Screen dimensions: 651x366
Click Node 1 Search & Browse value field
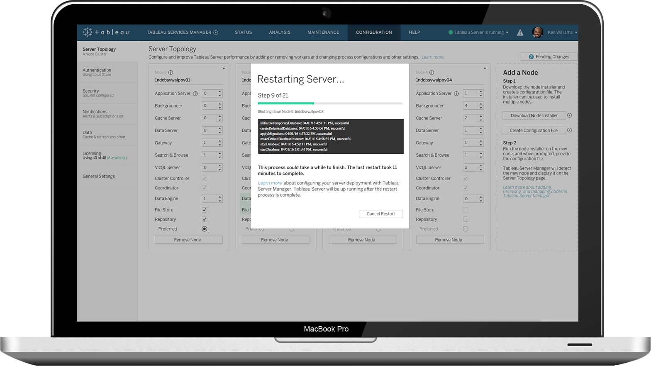tap(210, 155)
